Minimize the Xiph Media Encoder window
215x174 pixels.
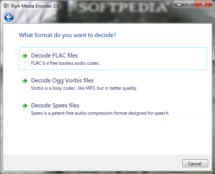179,4
